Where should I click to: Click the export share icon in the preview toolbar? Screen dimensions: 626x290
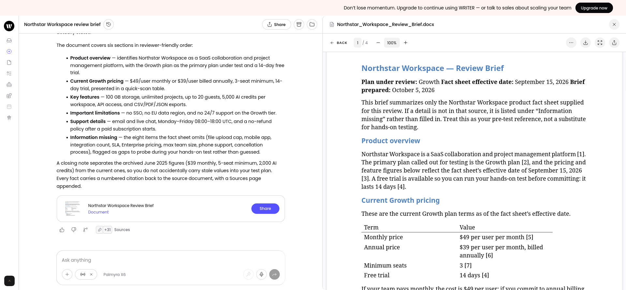tap(614, 43)
